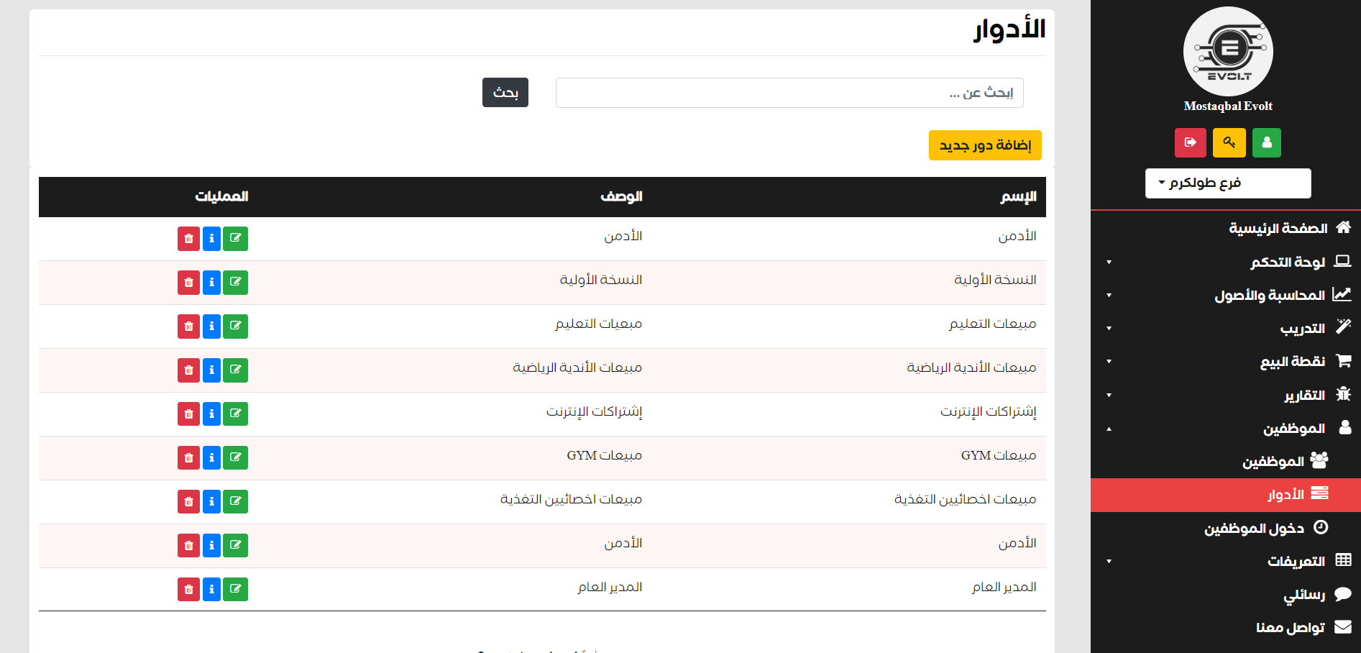Click the بحث search button
This screenshot has height=653, width=1361.
coord(505,93)
